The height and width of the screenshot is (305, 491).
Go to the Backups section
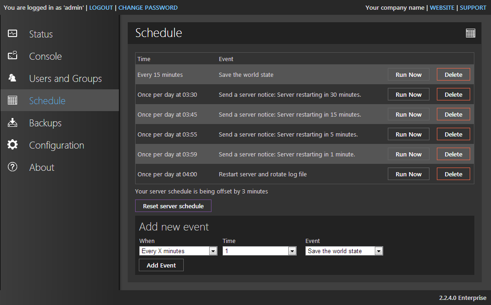(45, 123)
